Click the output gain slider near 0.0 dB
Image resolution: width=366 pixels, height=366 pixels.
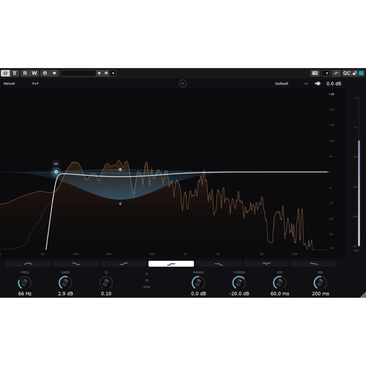click(x=318, y=84)
